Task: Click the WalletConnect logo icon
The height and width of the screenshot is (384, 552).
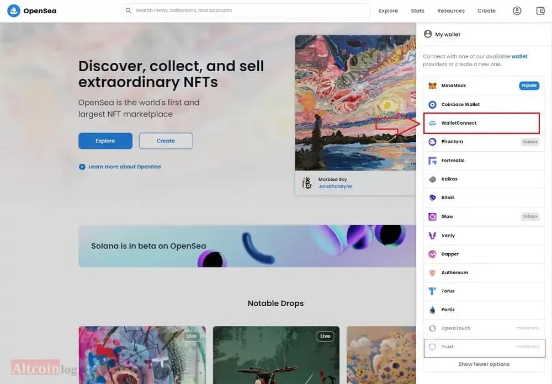Action: (432, 123)
